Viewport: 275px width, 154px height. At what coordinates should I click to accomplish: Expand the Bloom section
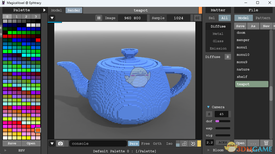click(208, 150)
